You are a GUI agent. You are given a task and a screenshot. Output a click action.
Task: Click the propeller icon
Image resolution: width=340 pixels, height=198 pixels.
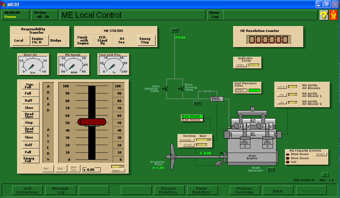click(173, 155)
